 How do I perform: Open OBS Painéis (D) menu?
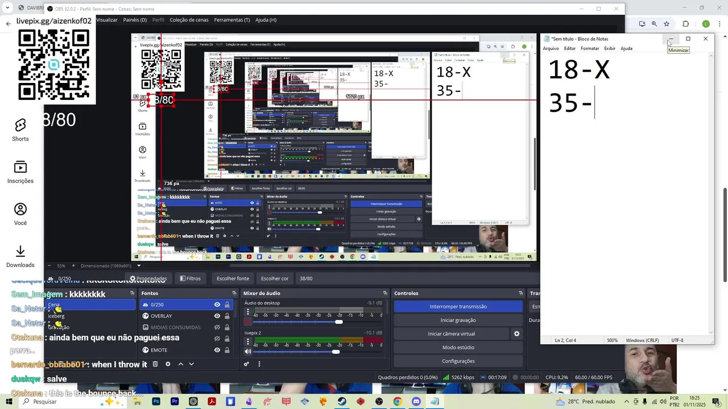pos(135,20)
